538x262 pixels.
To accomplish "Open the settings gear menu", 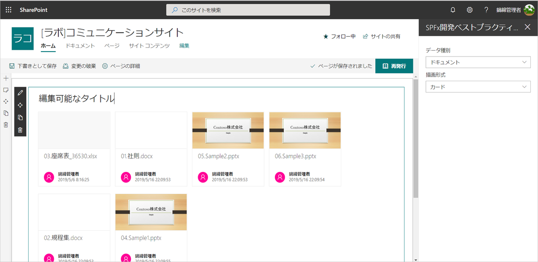I will pyautogui.click(x=469, y=9).
